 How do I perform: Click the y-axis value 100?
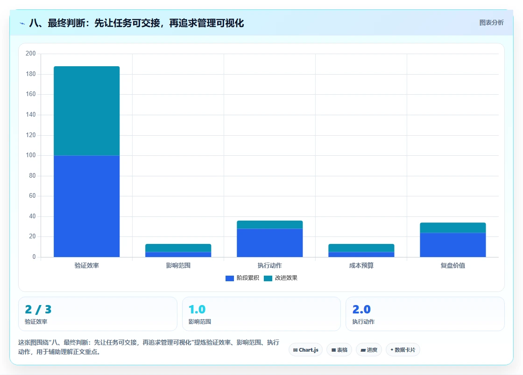click(x=31, y=155)
